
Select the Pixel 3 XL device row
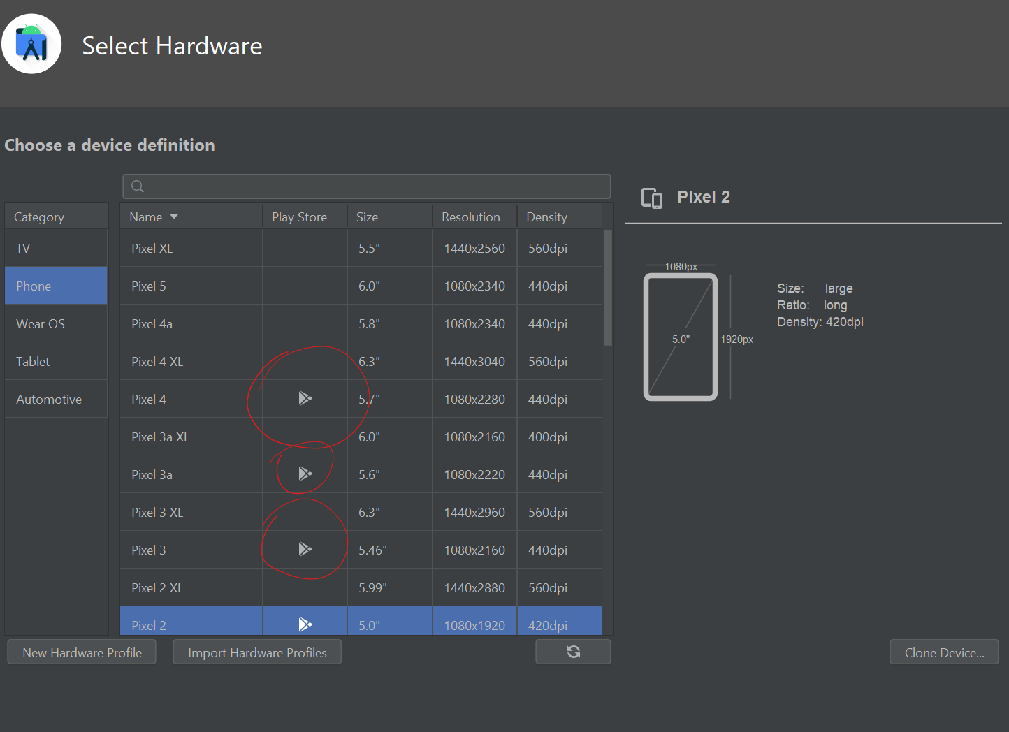coord(361,512)
